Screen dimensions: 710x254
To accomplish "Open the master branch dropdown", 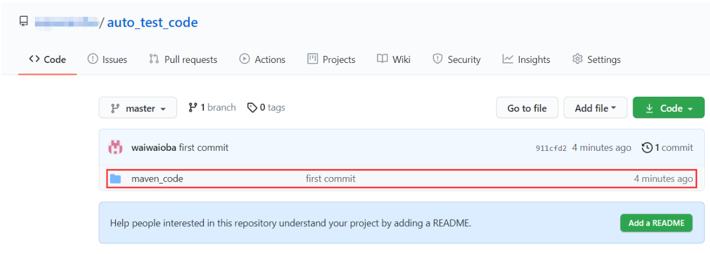I will click(137, 108).
